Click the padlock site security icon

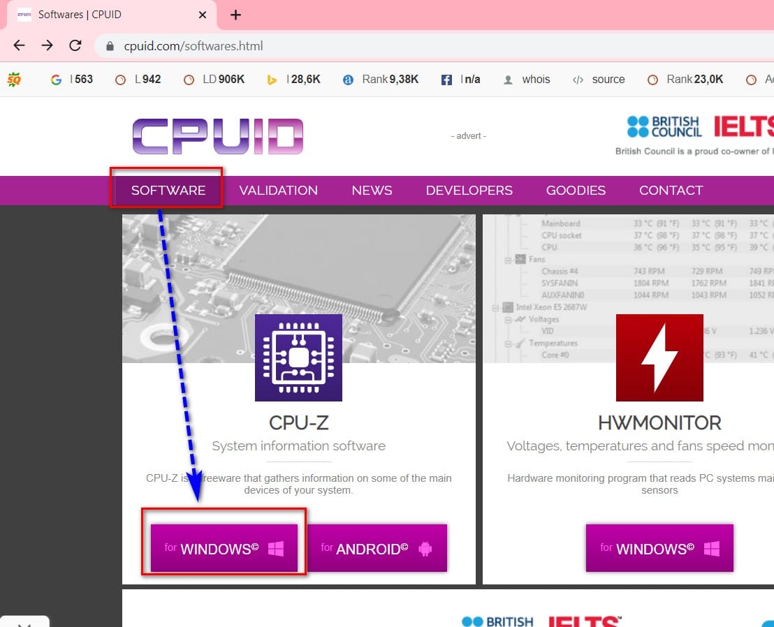tap(110, 46)
